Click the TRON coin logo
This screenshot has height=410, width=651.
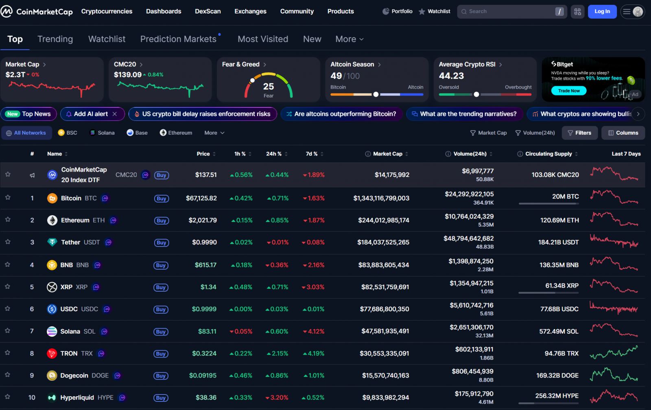pos(52,353)
